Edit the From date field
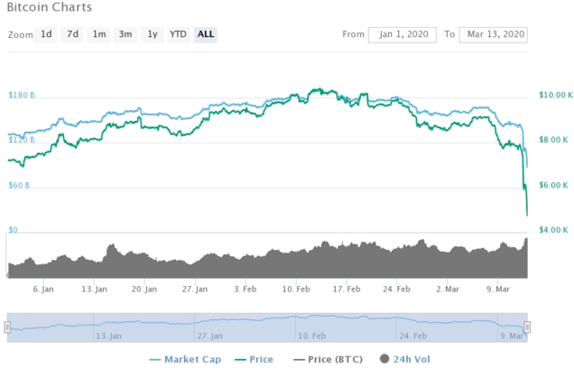Viewport: 574px width, 368px height. click(x=403, y=35)
